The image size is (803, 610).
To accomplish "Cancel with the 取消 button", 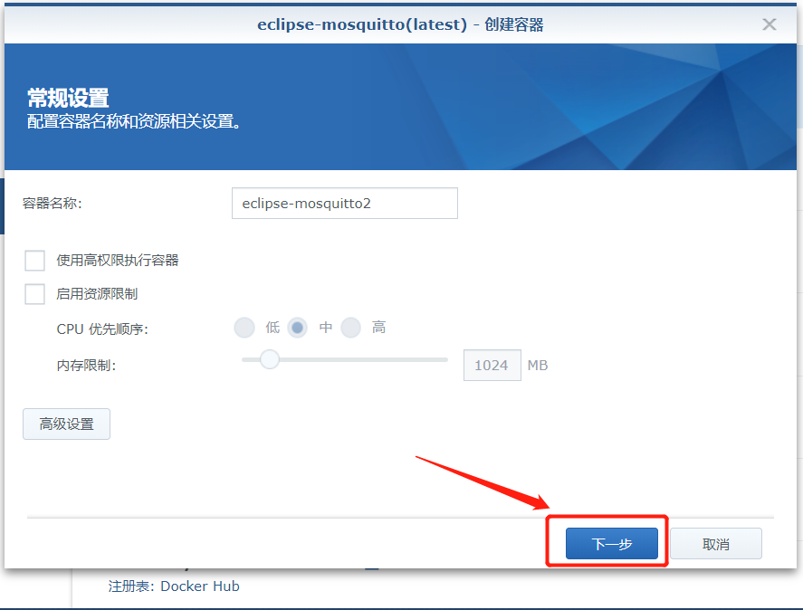I will (x=716, y=543).
